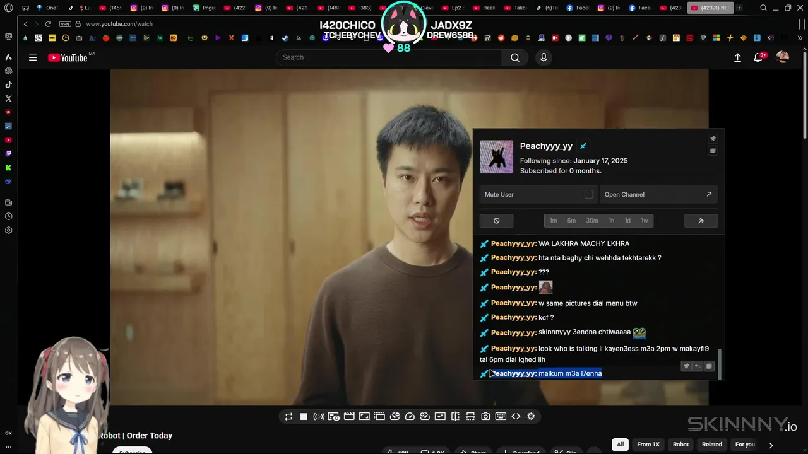
Task: Click pin-slash button beside timeouts
Action: pyautogui.click(x=701, y=221)
